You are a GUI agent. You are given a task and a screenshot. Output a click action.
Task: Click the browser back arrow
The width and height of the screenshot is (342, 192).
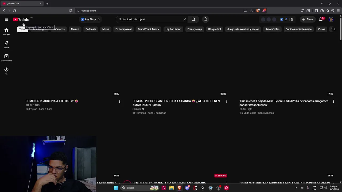(4, 11)
